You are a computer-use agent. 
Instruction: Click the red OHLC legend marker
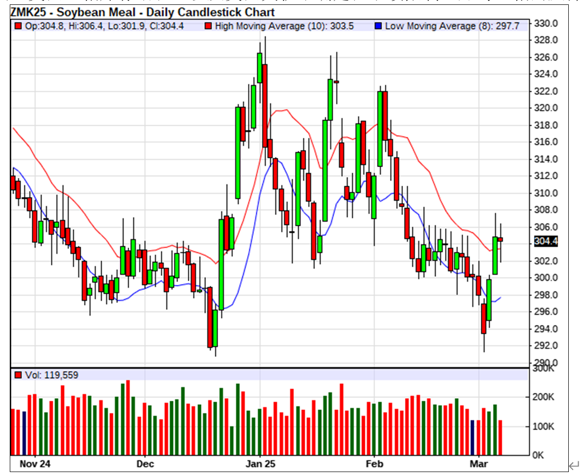tap(18, 26)
